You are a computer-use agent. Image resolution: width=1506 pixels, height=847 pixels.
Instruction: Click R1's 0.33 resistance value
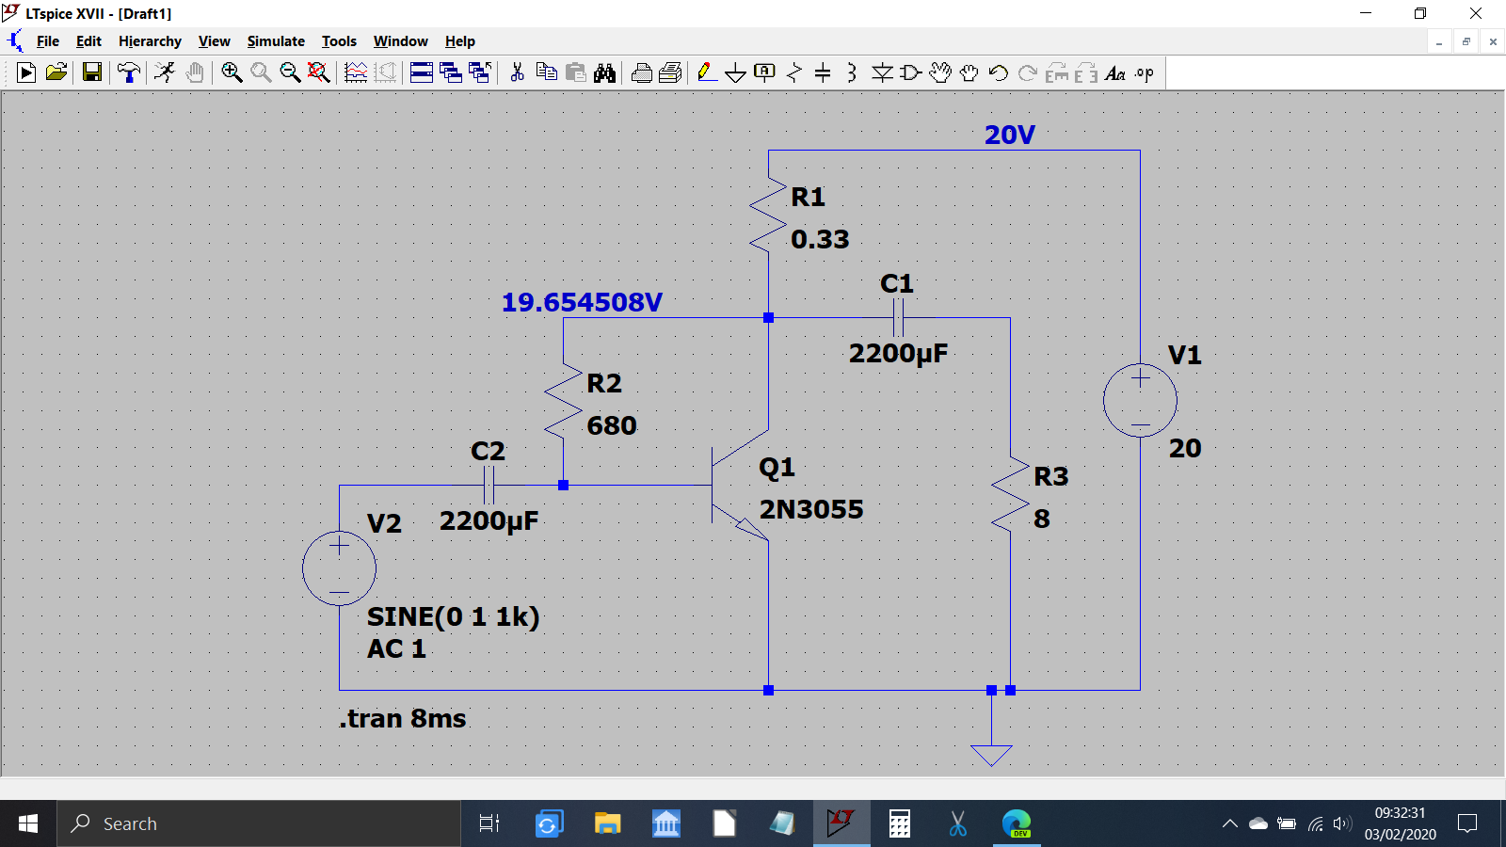coord(820,239)
